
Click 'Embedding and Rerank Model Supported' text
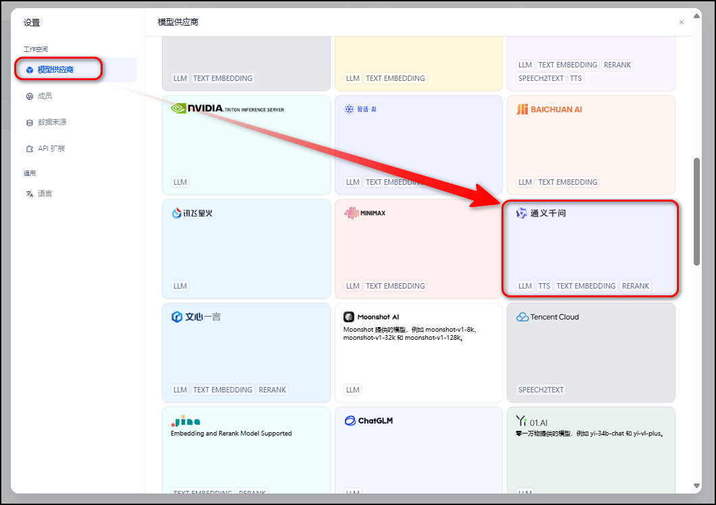coord(231,434)
